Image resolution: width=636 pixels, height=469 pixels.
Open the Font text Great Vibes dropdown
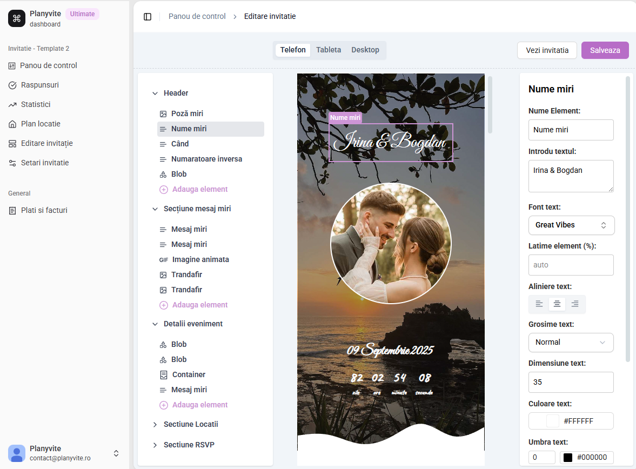(x=571, y=225)
